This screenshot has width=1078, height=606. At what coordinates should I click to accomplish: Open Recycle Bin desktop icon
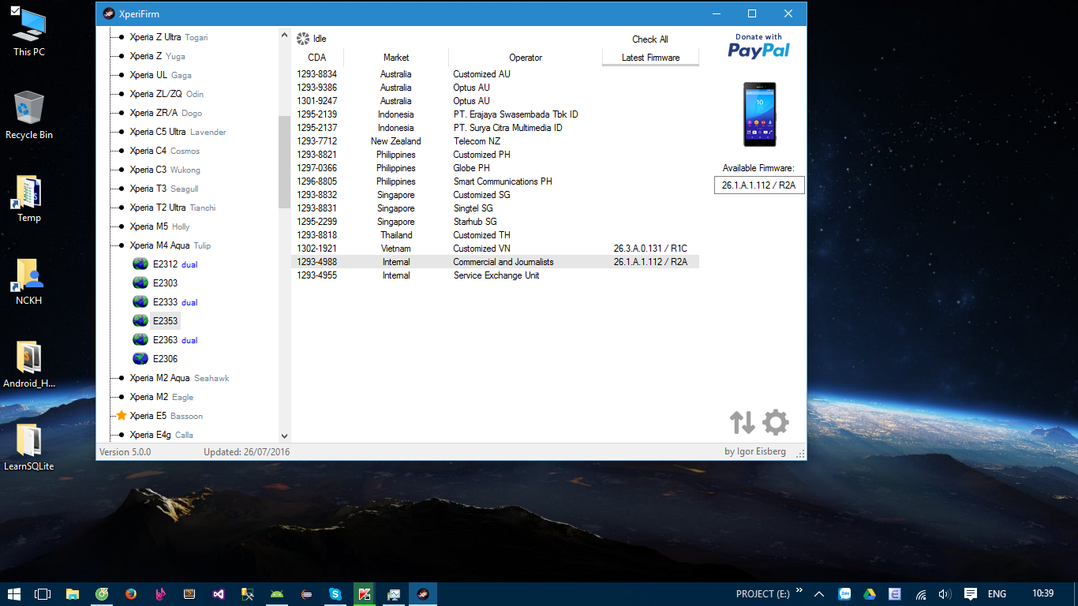[29, 115]
